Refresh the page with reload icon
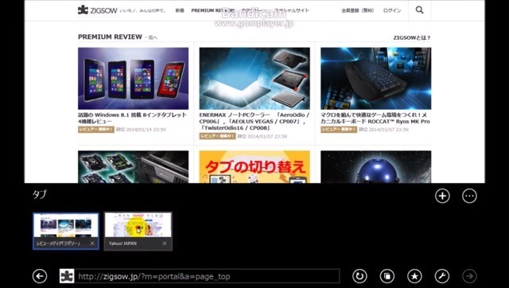509x288 pixels. pos(359,276)
